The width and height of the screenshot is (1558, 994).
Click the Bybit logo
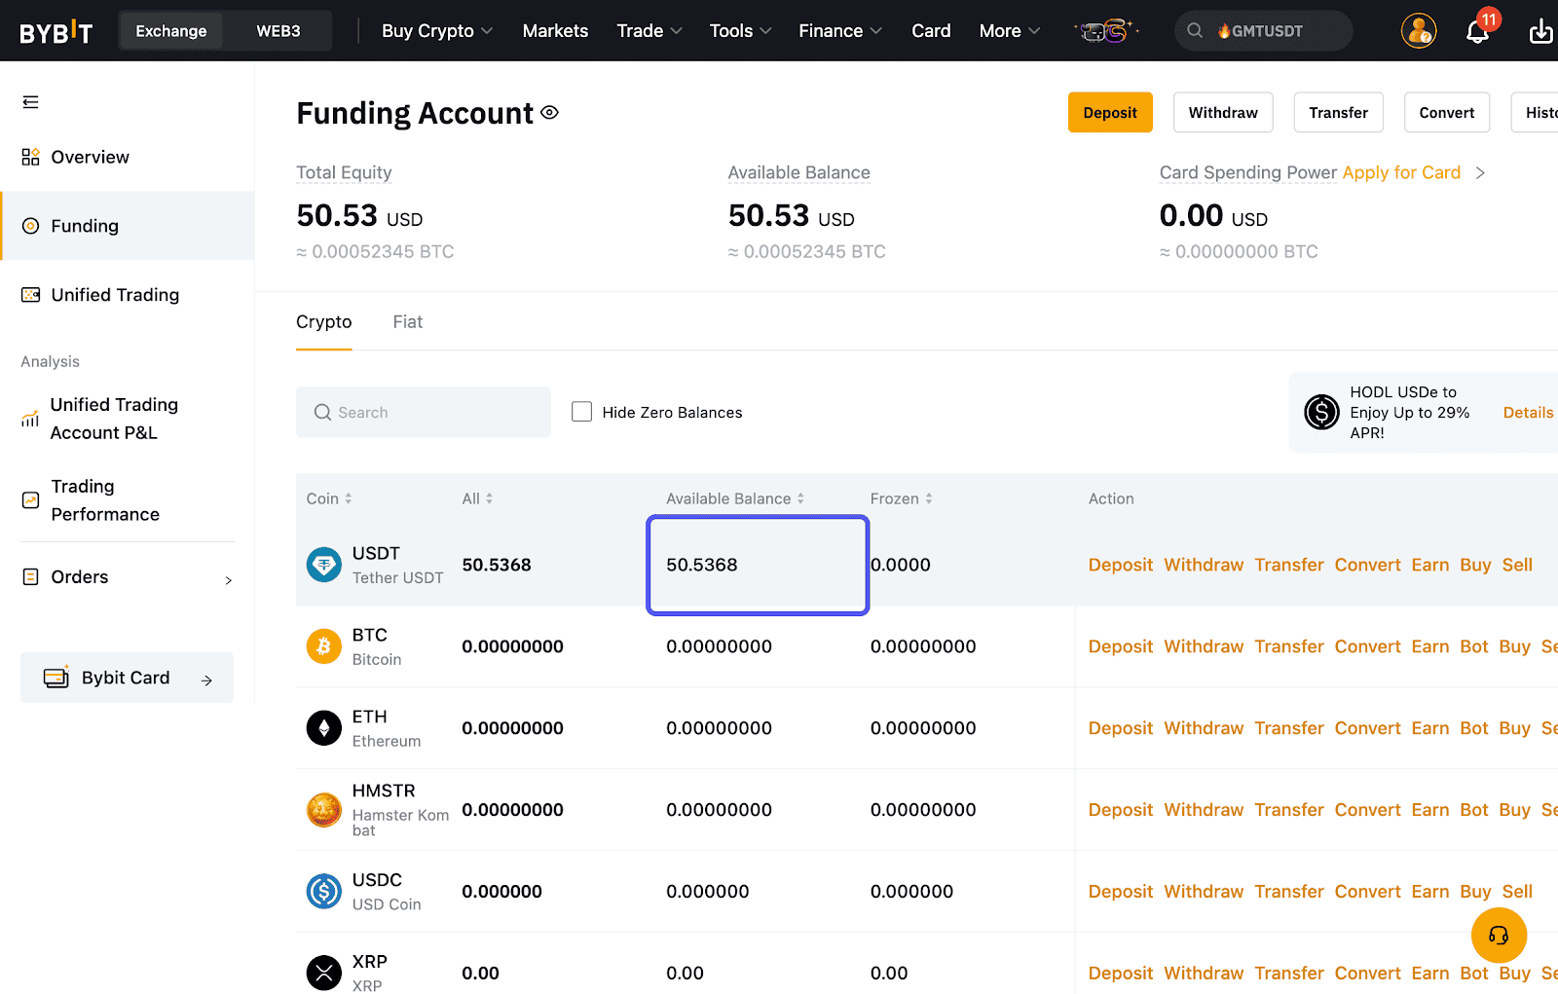pyautogui.click(x=56, y=30)
